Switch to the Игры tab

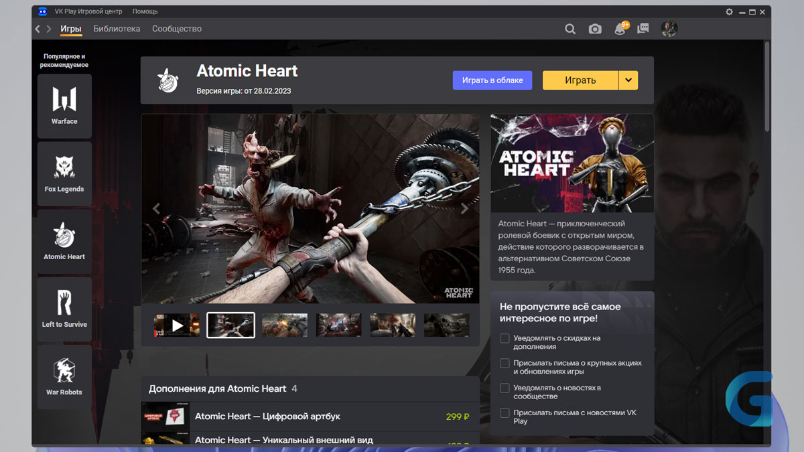pos(71,29)
